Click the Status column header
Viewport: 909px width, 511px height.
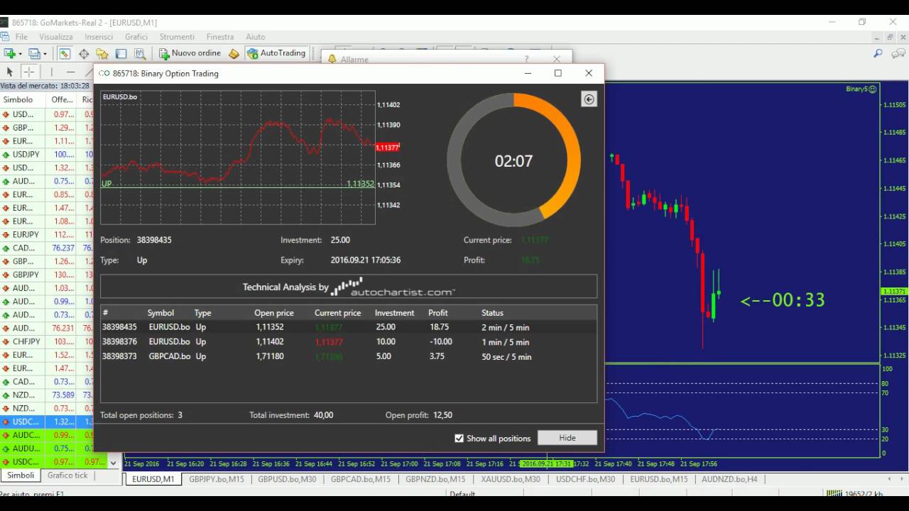[x=492, y=313]
